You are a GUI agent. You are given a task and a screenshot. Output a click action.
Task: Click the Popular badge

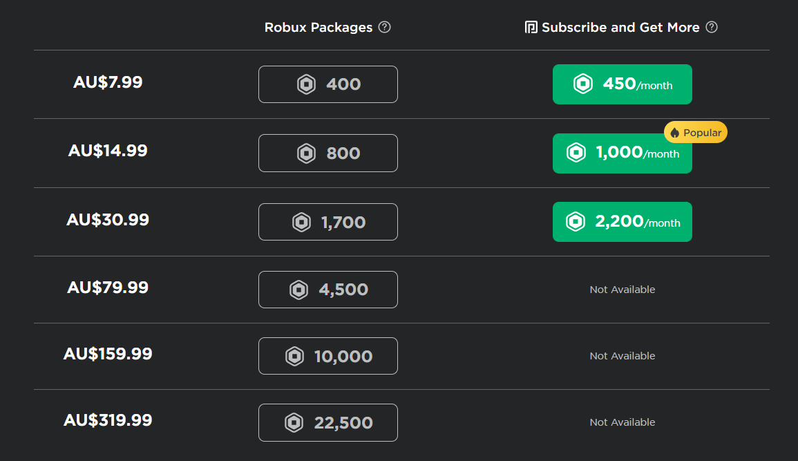pyautogui.click(x=696, y=133)
